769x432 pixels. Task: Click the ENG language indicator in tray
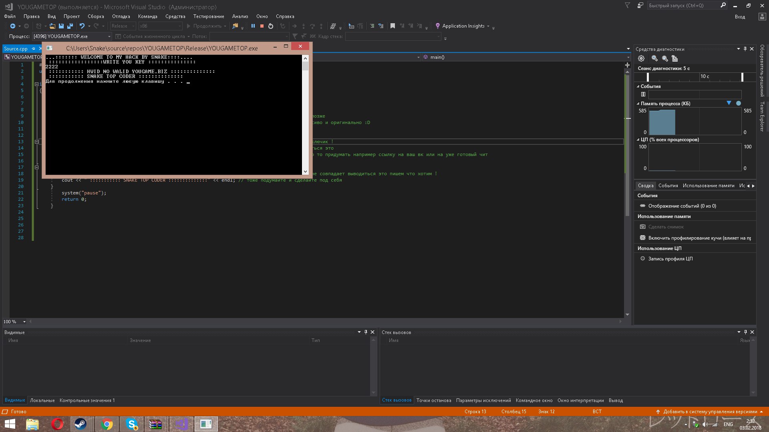(x=728, y=424)
